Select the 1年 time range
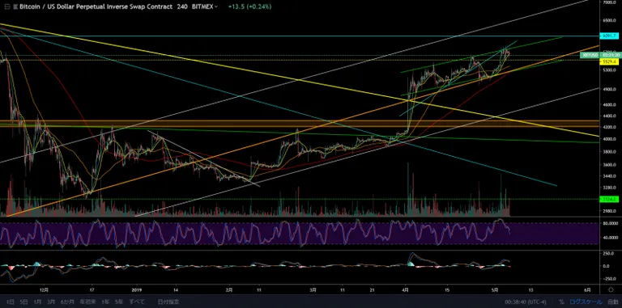Screen dimensions: 622x308 tap(105, 302)
